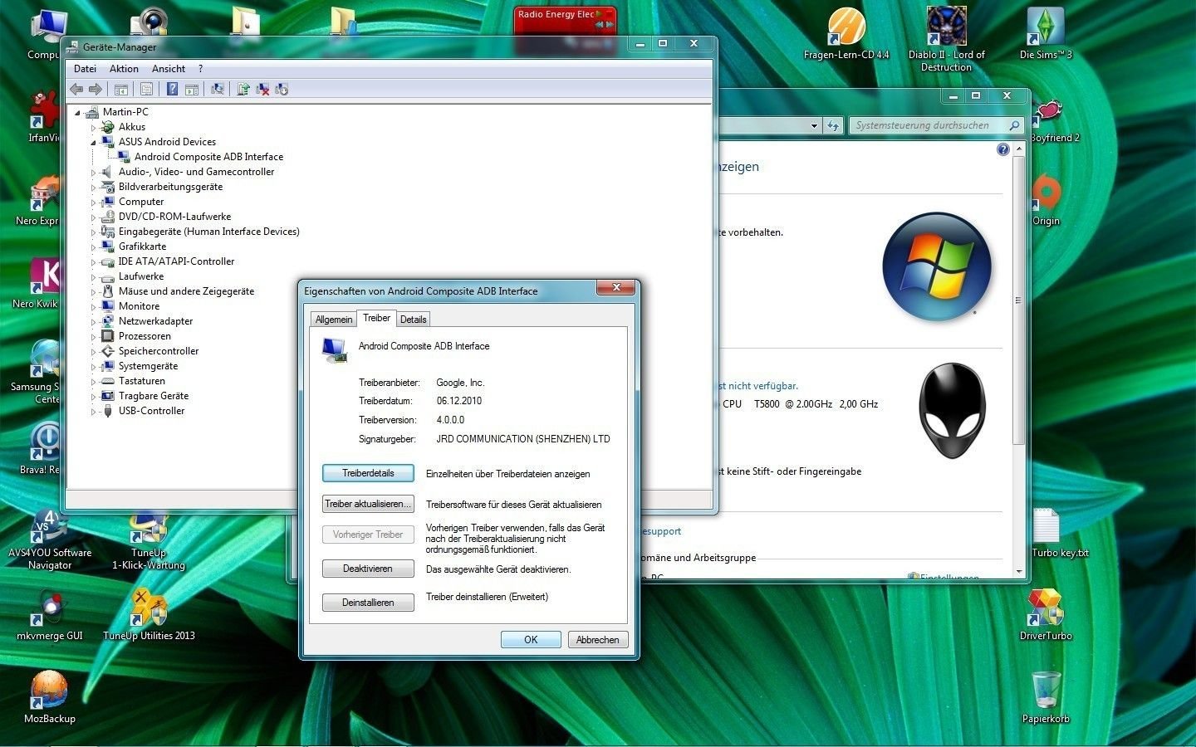This screenshot has width=1196, height=747.
Task: Click the blue question mark help icon
Action: (x=172, y=89)
